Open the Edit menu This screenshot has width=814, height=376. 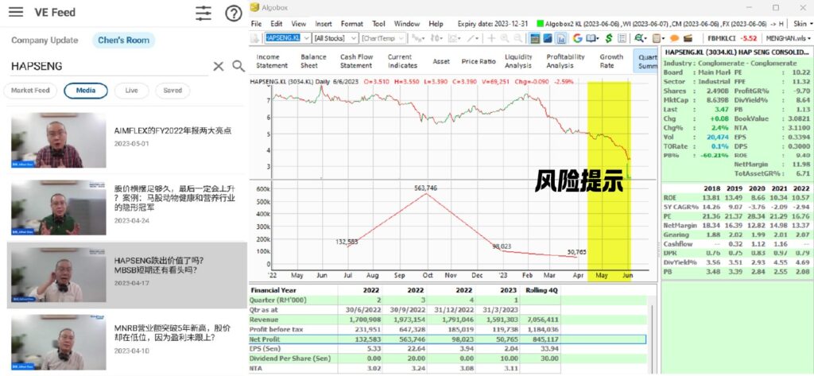coord(276,24)
